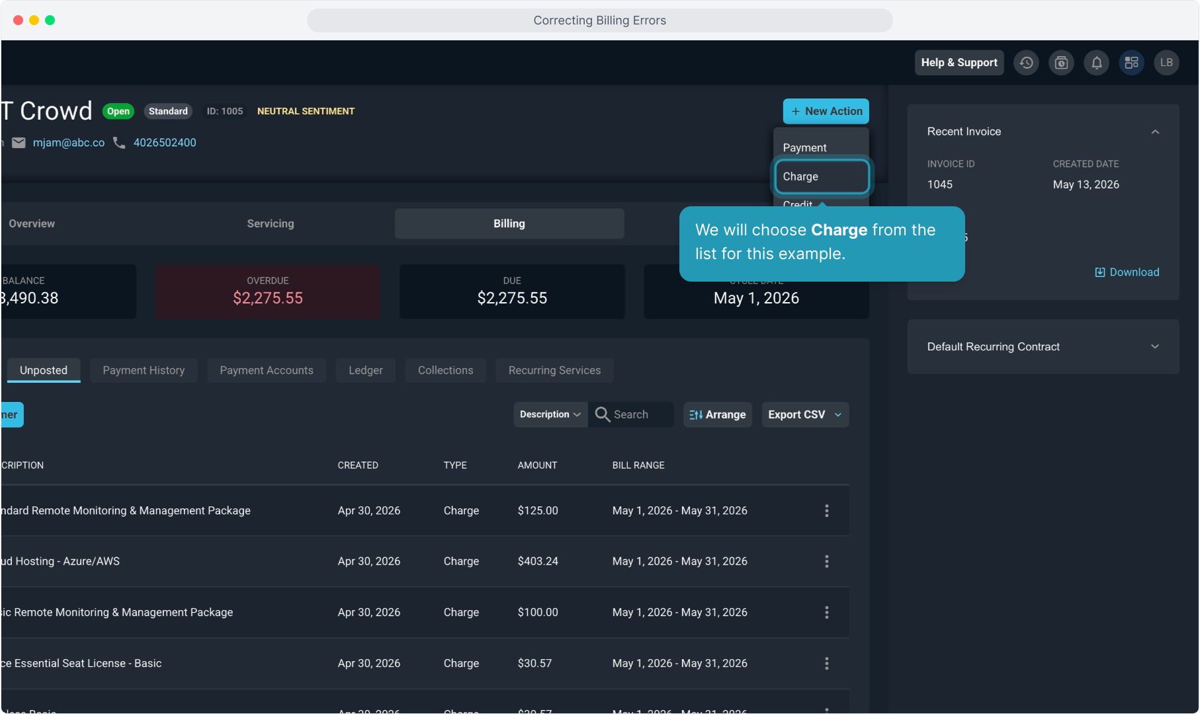Click the Help & Support button
Viewport: 1200px width, 714px height.
coord(959,63)
